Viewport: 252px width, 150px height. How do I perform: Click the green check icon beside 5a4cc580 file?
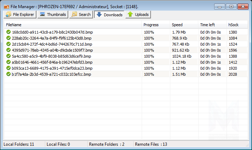[8, 56]
